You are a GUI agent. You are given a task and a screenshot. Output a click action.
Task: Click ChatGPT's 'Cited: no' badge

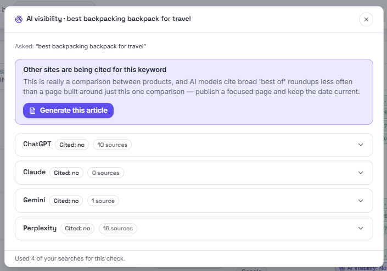(72, 145)
